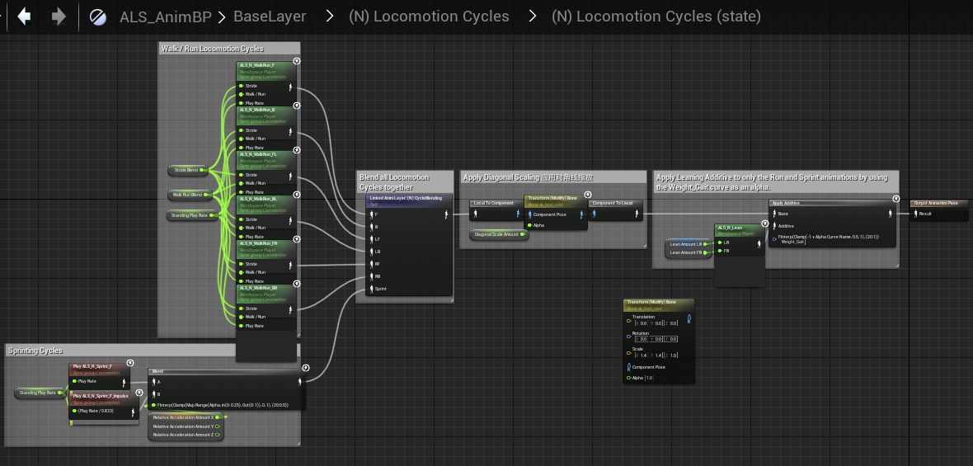Navigate to (N) Locomotion Cycles breadcrumb

tap(429, 16)
